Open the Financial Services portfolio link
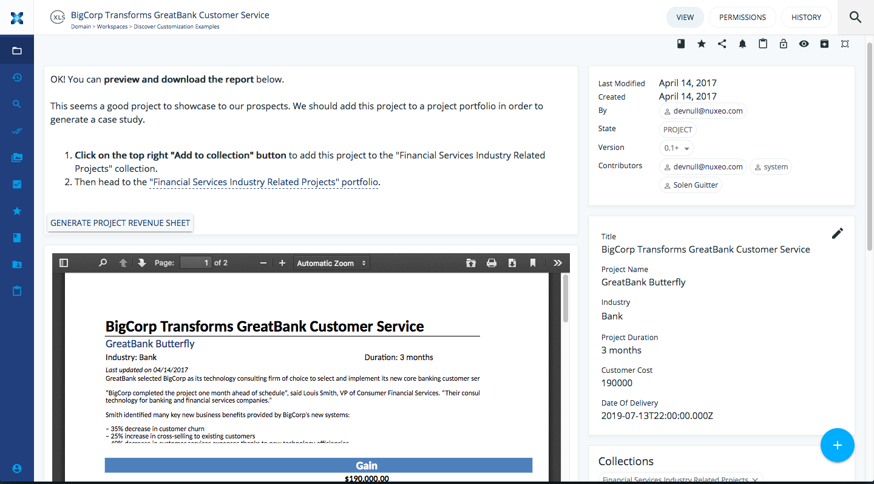874x484 pixels. pos(264,182)
